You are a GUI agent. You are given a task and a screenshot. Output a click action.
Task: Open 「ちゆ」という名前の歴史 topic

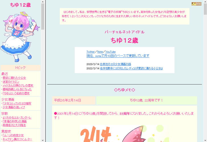pyautogui.click(x=16, y=93)
